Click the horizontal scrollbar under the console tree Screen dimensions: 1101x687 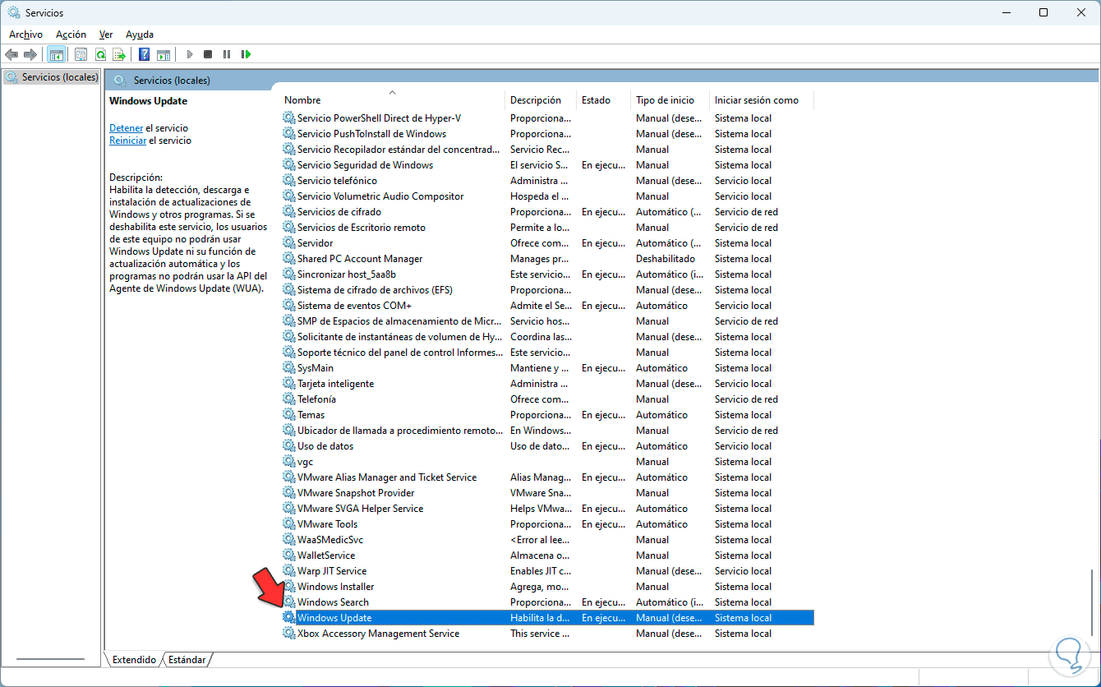(50, 658)
